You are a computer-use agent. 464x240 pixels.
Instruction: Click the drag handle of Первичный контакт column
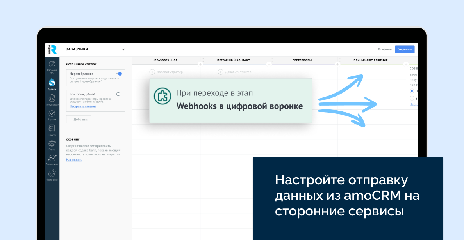tap(203, 60)
